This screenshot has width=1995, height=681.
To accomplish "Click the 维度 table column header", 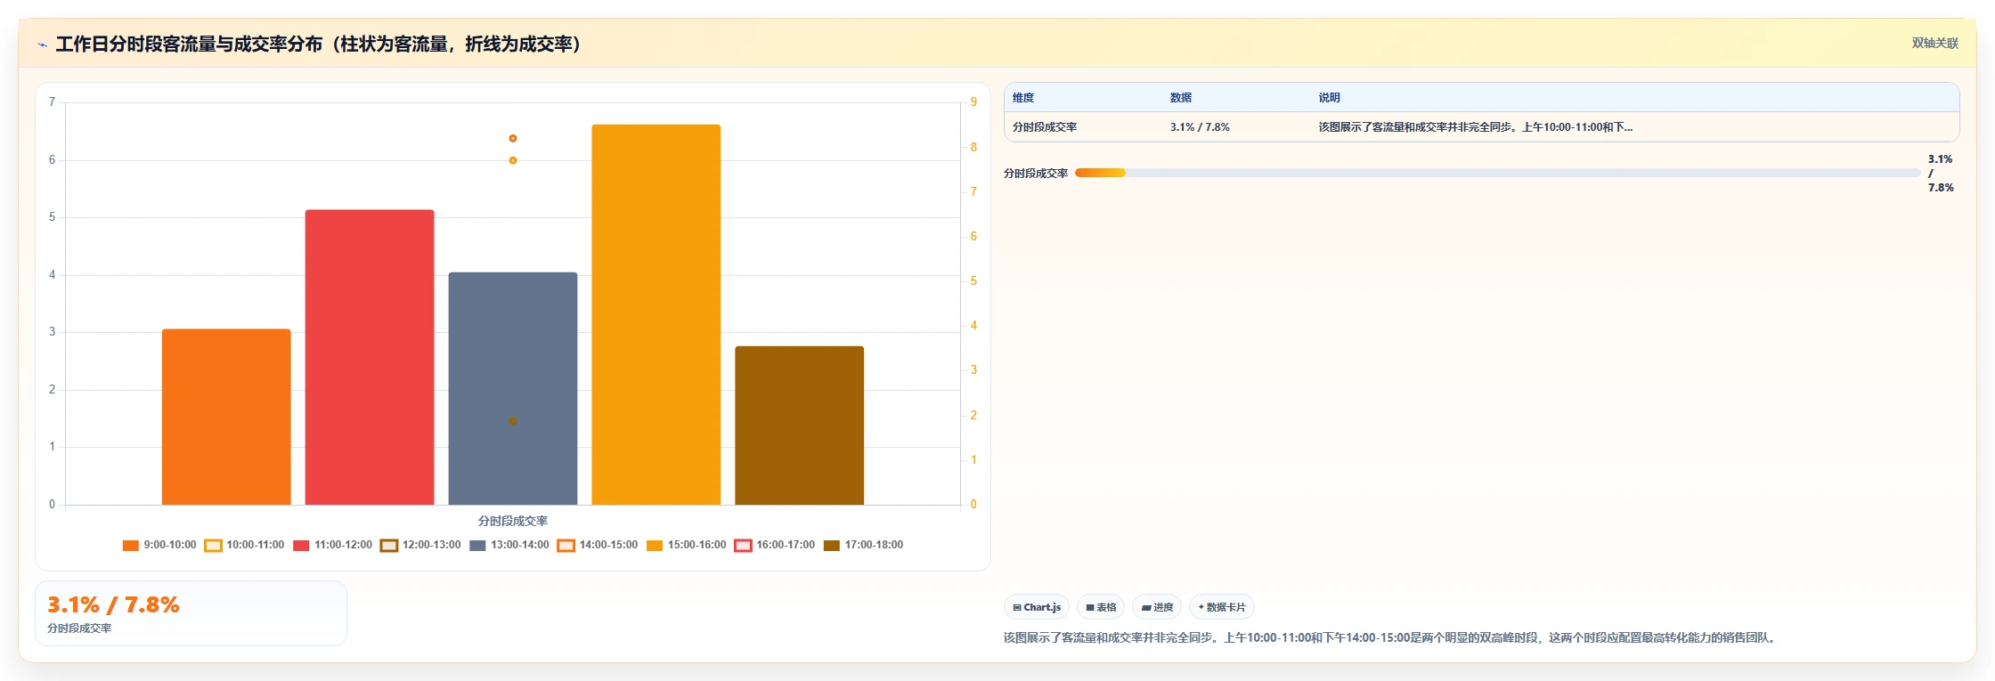I will [x=1023, y=98].
